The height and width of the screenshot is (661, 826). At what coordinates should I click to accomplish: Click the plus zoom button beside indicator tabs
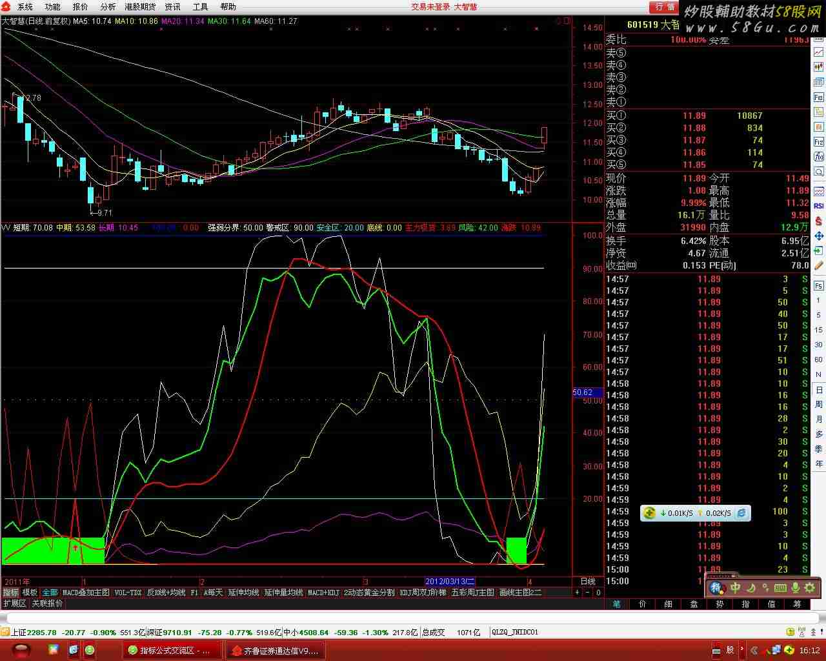pyautogui.click(x=578, y=592)
